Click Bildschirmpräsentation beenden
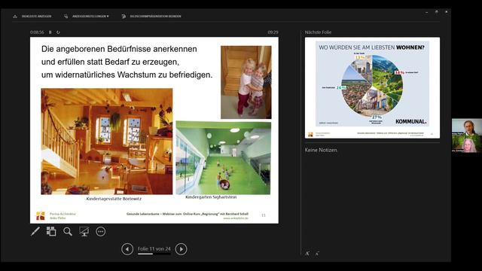 [x=151, y=17]
